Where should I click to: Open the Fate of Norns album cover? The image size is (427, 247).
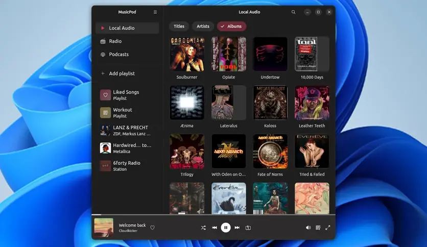click(x=270, y=151)
